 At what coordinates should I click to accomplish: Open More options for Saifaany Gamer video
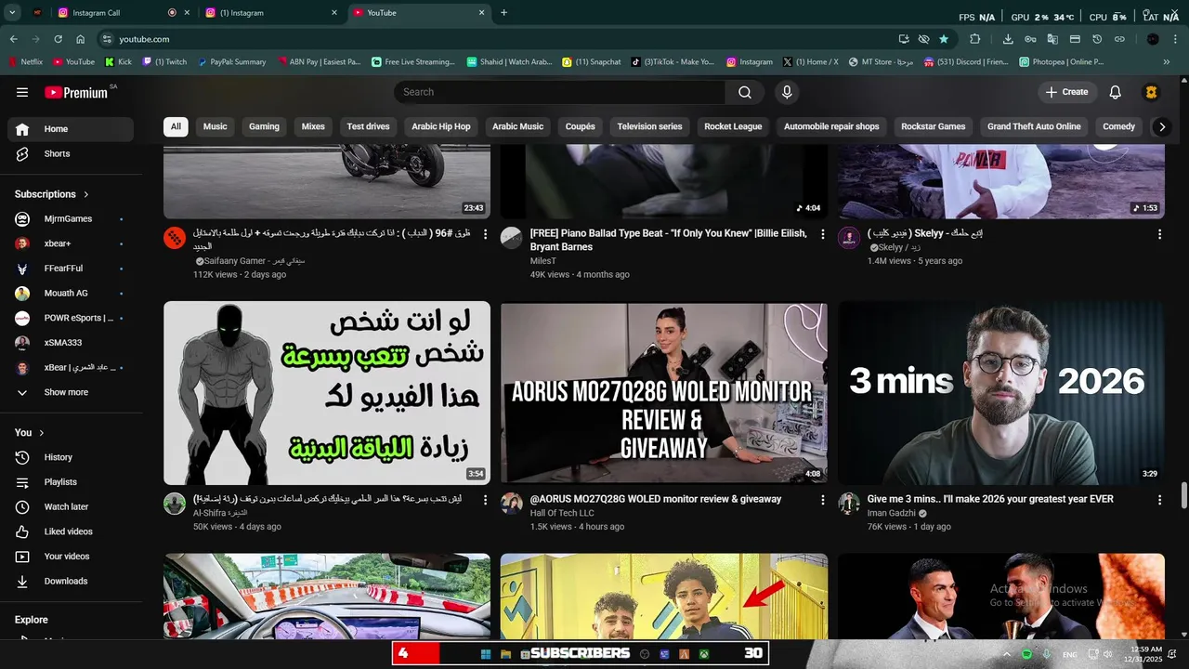point(485,234)
